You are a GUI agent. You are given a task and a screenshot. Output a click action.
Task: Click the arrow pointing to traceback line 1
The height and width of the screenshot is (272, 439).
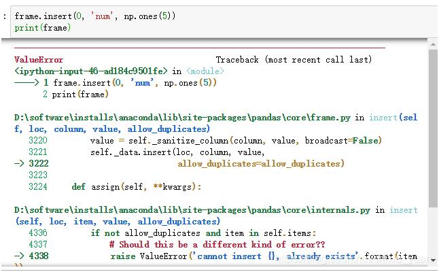coord(26,83)
